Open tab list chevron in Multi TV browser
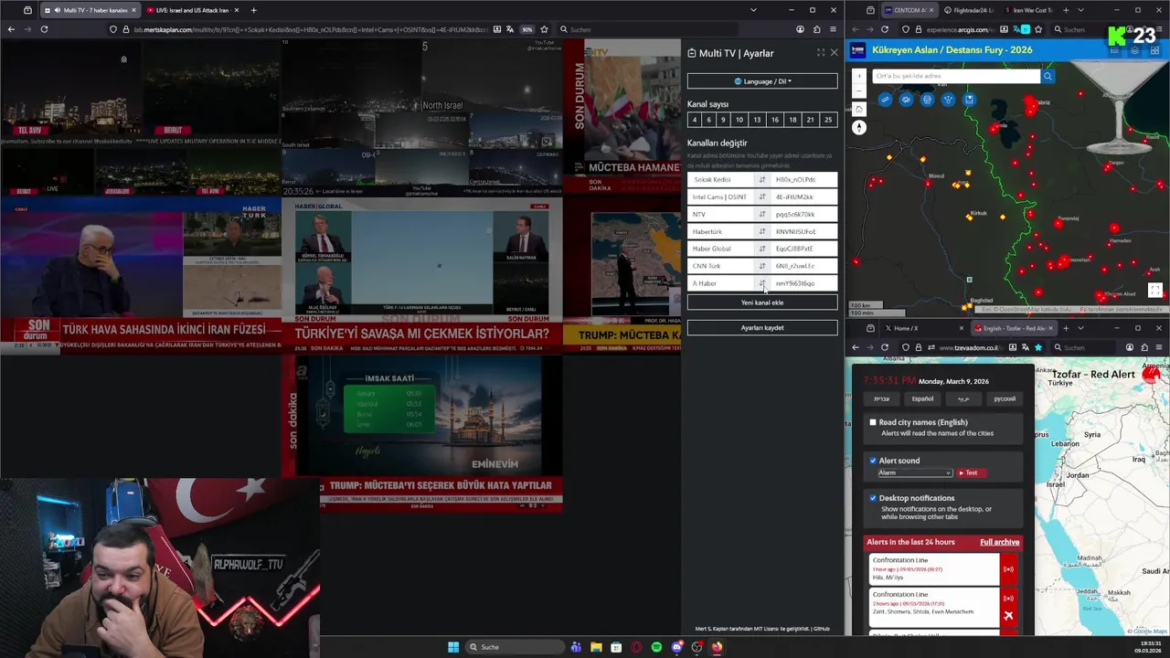This screenshot has height=658, width=1170. tap(753, 10)
